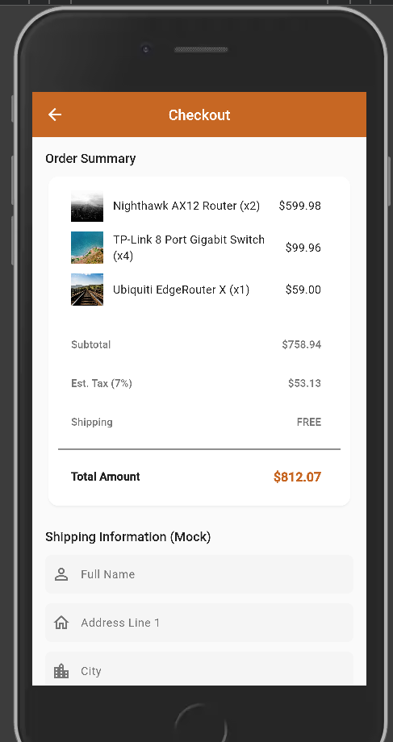Click the Checkout title text
The height and width of the screenshot is (742, 393).
(199, 115)
